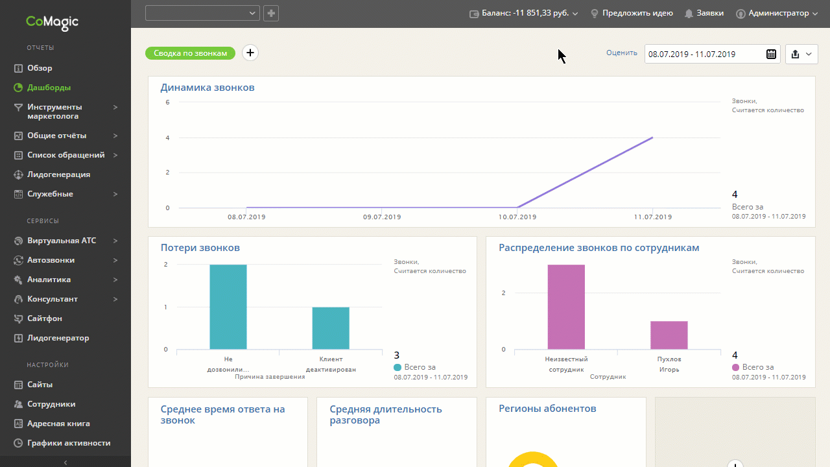Expand the Администратор account menu
This screenshot has width=830, height=467.
click(815, 14)
